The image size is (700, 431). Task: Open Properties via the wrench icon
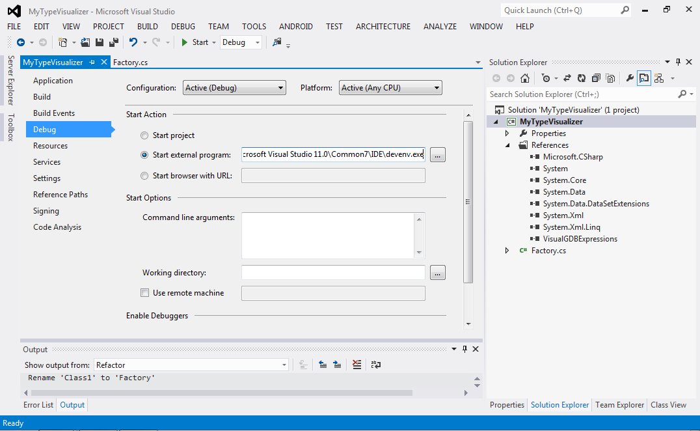click(x=630, y=79)
